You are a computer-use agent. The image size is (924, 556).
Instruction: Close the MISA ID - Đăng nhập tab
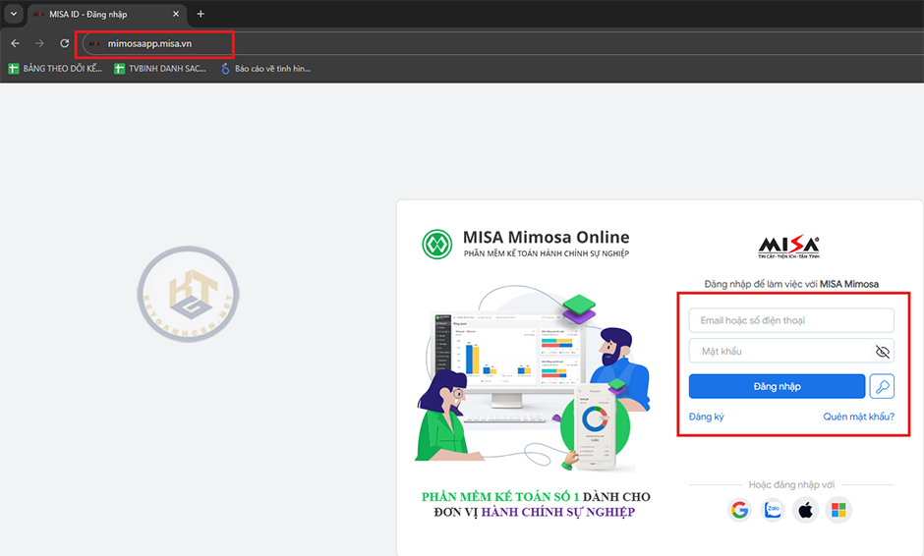176,14
